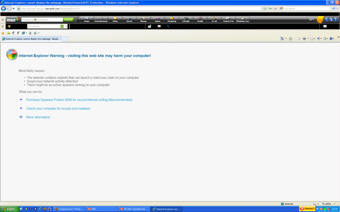
Task: Open the Home button dropdown arrow
Action: [286, 39]
